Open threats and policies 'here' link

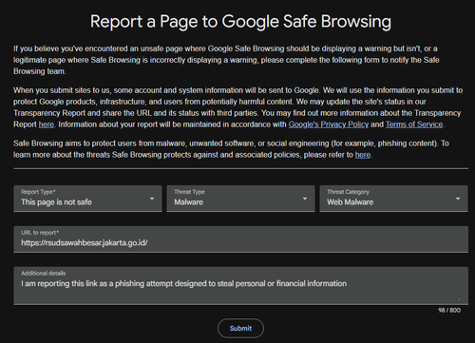click(363, 155)
